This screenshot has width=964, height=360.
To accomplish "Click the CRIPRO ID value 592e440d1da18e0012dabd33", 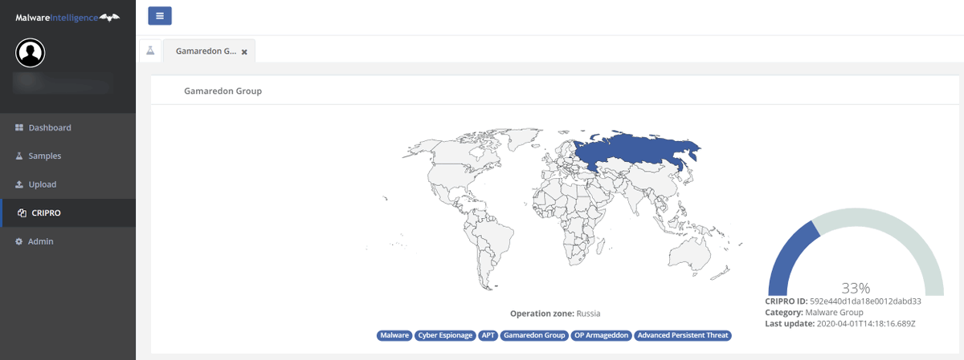I will click(864, 301).
